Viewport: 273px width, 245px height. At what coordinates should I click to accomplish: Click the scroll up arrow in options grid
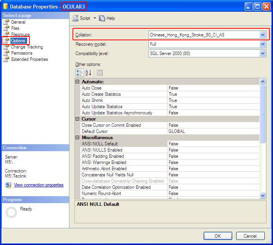click(x=263, y=81)
